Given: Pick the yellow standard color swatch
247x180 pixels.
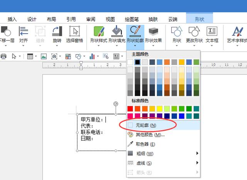Looking at the screenshot, I should pos(159,109).
